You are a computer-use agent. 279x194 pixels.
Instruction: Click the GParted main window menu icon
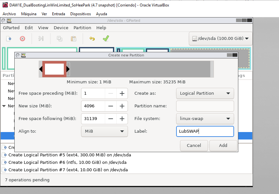(3, 20)
